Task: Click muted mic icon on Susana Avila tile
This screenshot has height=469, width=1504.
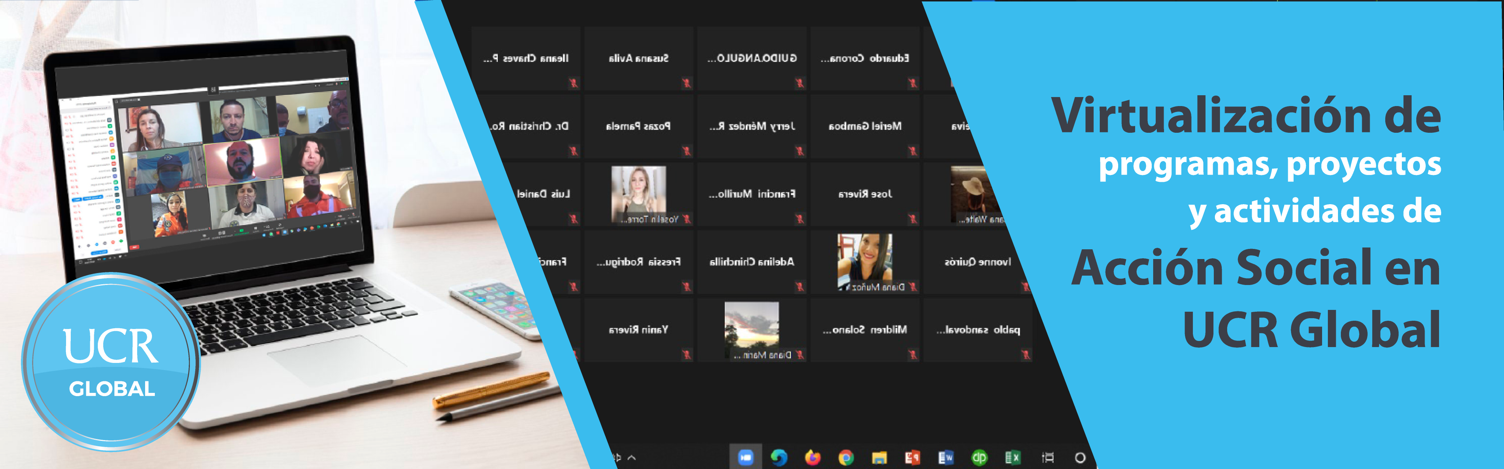Action: coord(686,83)
